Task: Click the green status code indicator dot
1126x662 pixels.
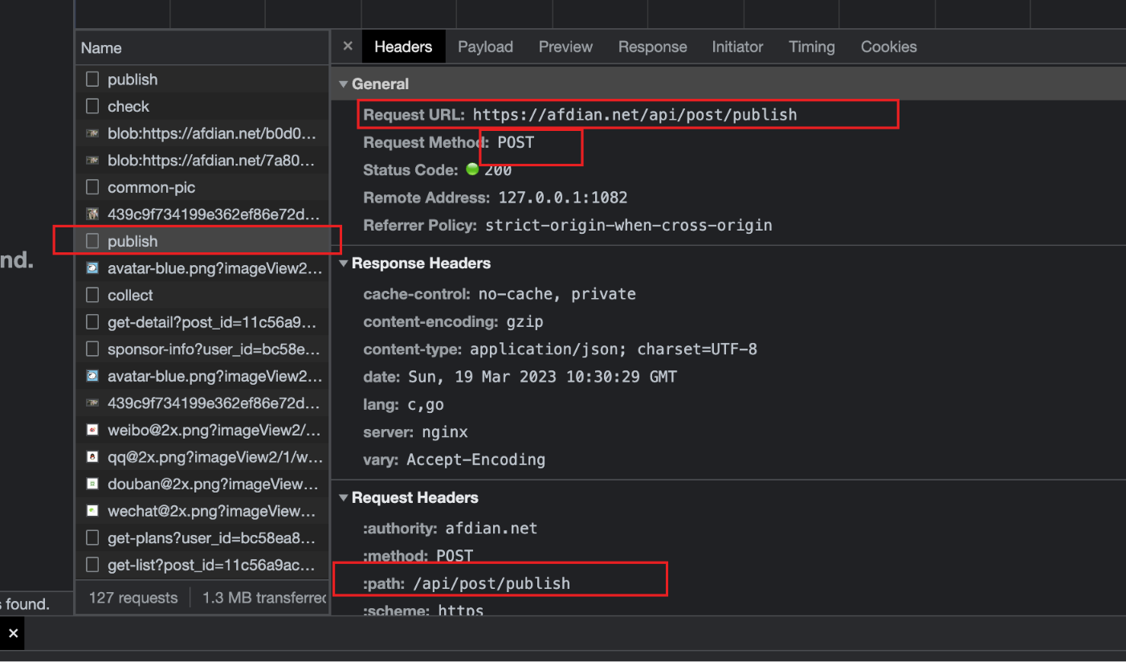Action: 472,170
